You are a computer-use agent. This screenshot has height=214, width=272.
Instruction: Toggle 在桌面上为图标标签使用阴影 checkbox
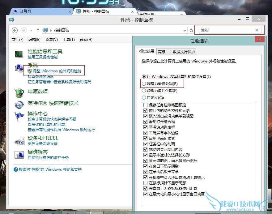145,188
